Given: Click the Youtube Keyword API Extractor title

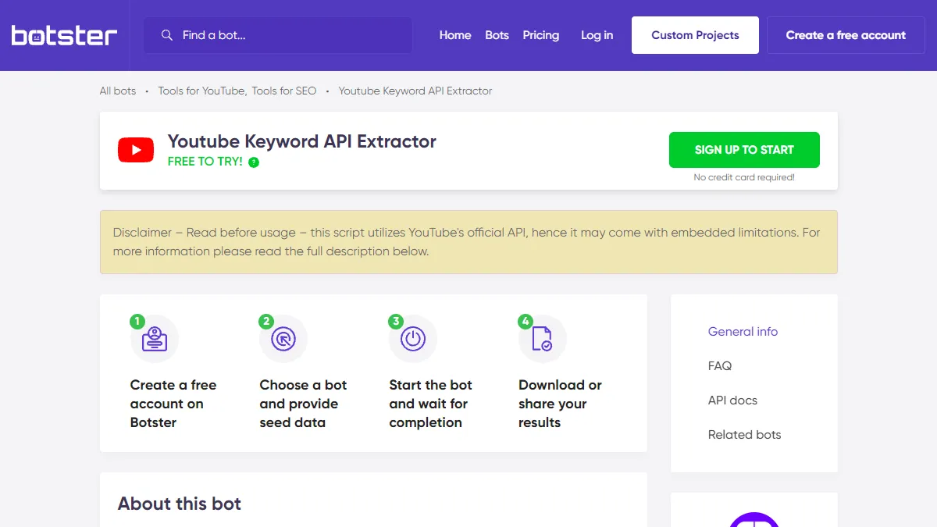Looking at the screenshot, I should (x=302, y=141).
